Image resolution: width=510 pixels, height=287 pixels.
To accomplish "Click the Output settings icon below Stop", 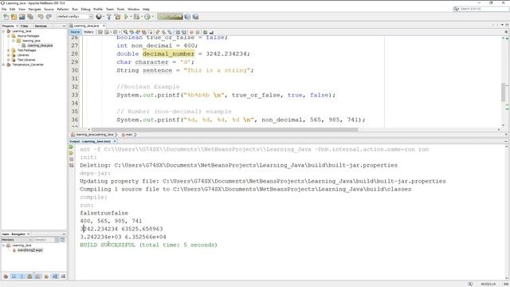I will pyautogui.click(x=71, y=165).
